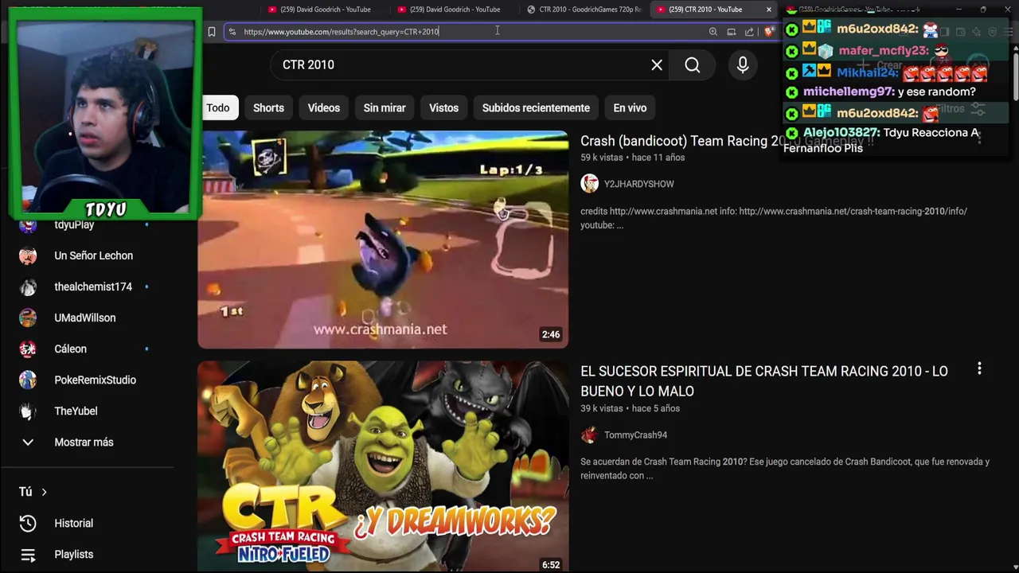Open the Cáleon channel avatar
This screenshot has width=1019, height=573.
pyautogui.click(x=28, y=349)
